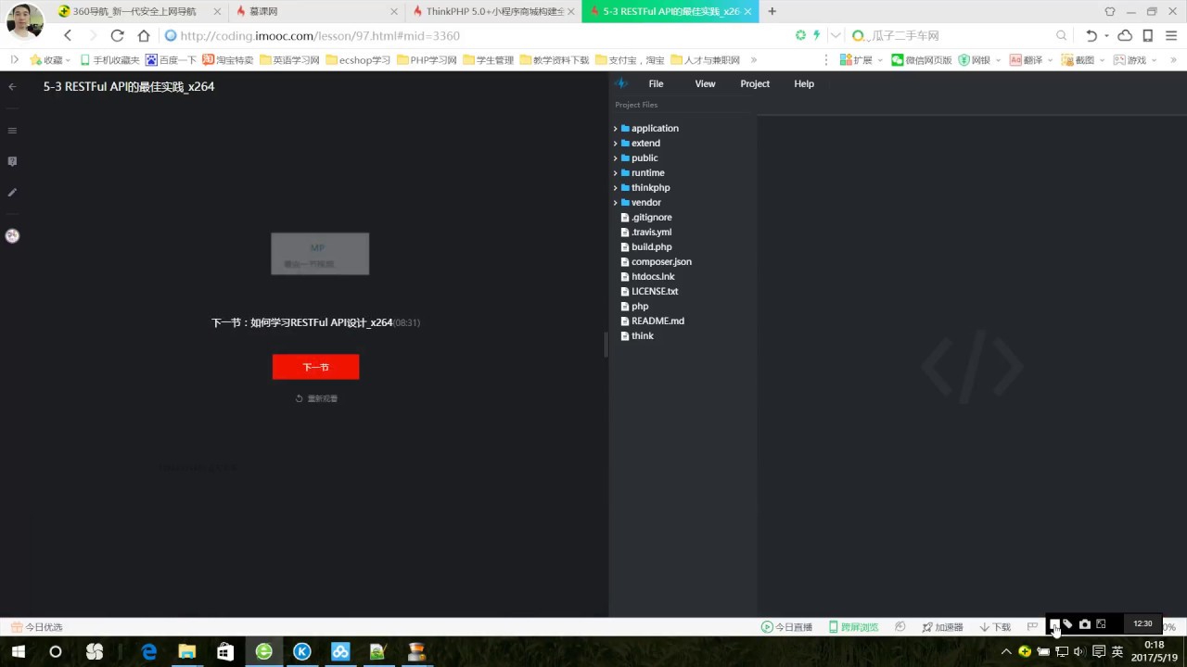Click the cloud sync icon in toolbar
This screenshot has height=667, width=1187.
tap(1125, 35)
